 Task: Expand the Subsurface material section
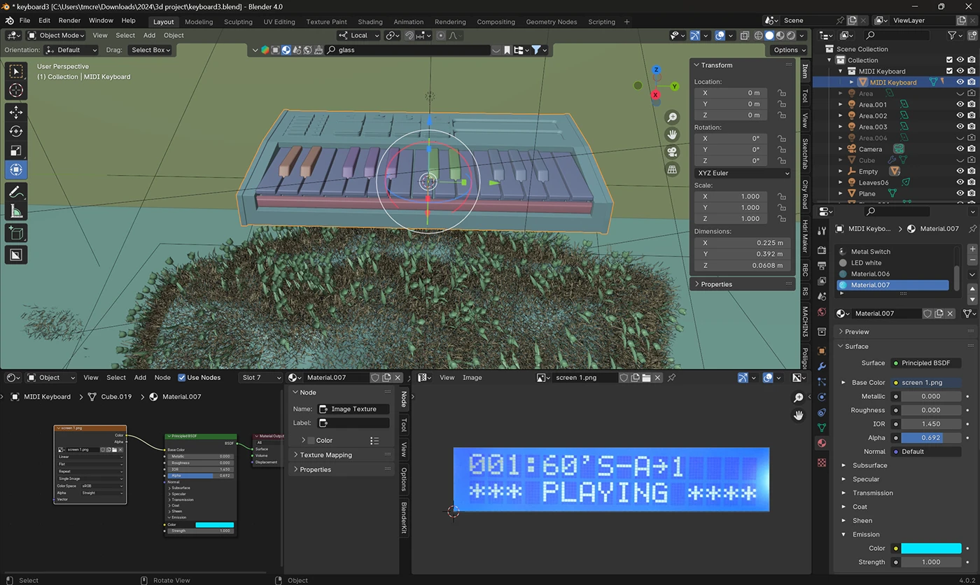coord(869,465)
